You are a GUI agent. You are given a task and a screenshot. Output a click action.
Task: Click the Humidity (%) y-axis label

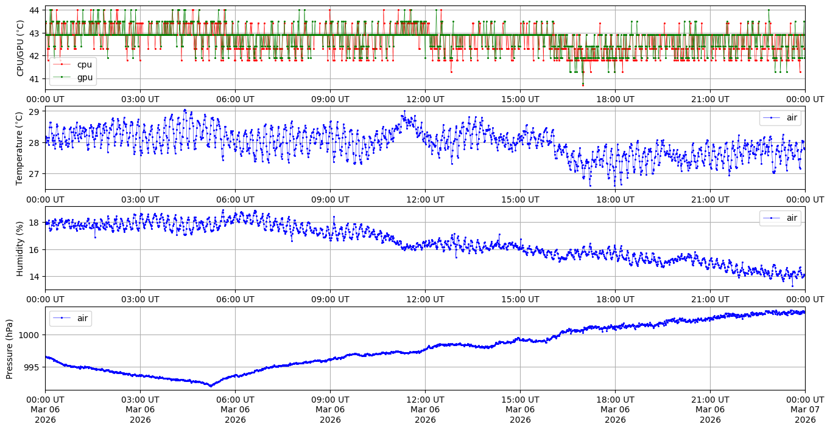(20, 248)
